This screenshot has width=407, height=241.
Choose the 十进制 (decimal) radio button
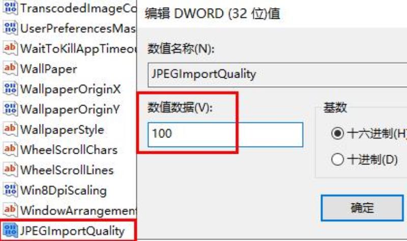(x=337, y=159)
